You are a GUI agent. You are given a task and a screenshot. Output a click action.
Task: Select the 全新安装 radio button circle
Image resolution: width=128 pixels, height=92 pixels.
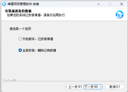pos(20,50)
